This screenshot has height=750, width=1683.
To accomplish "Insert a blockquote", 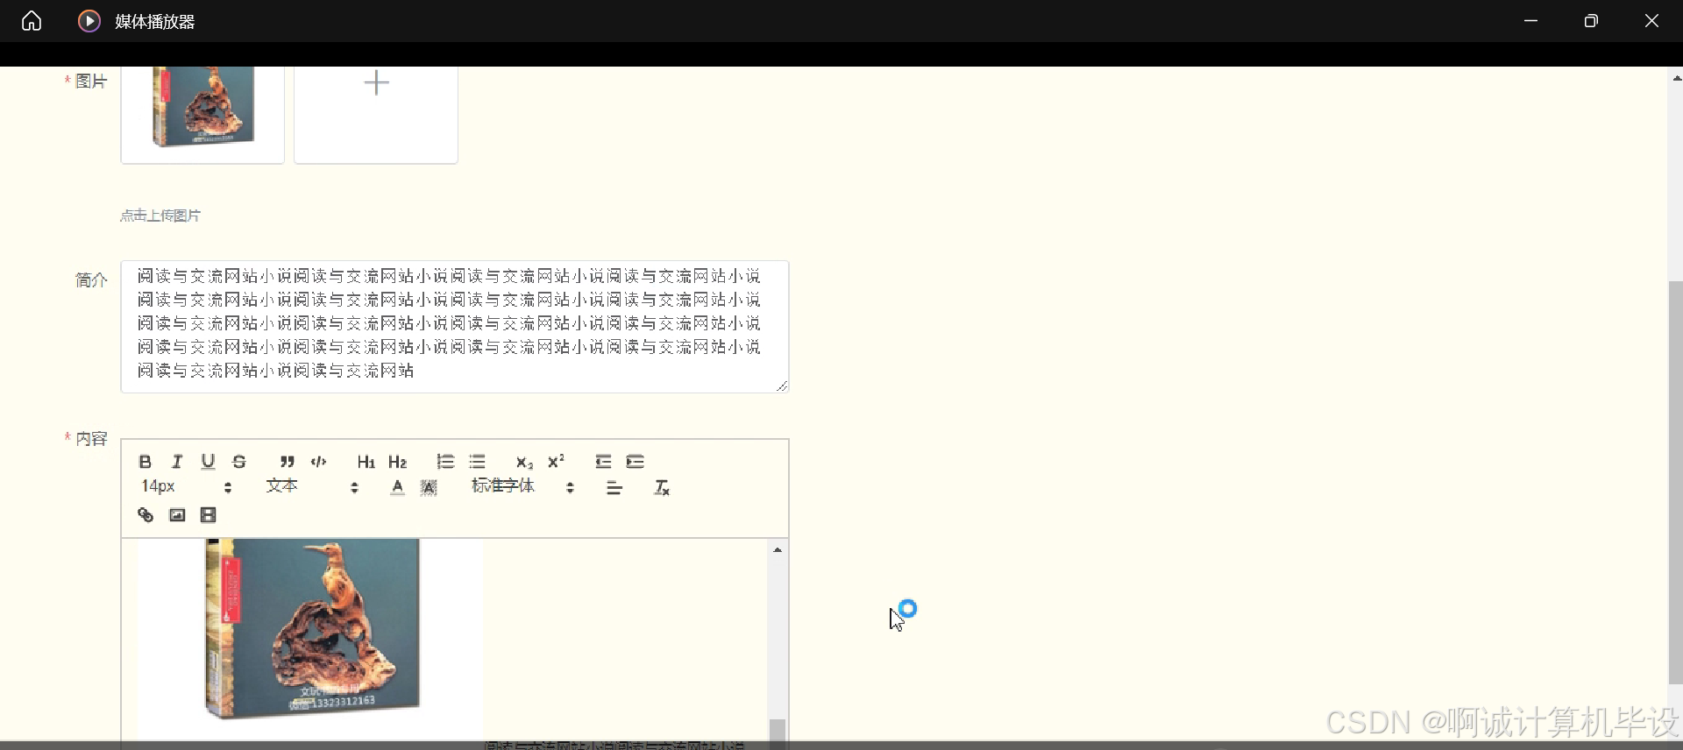I will tap(288, 462).
